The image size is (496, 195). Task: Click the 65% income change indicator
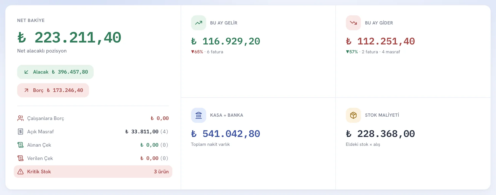pos(197,52)
